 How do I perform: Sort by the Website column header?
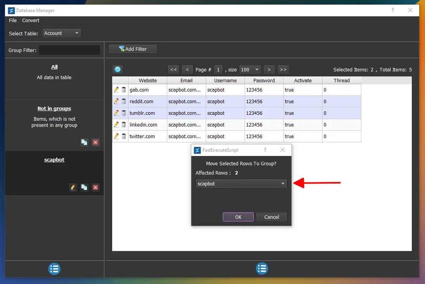pos(148,80)
